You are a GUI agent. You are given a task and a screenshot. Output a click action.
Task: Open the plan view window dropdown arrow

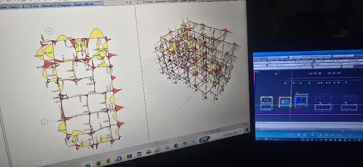[127, 2]
